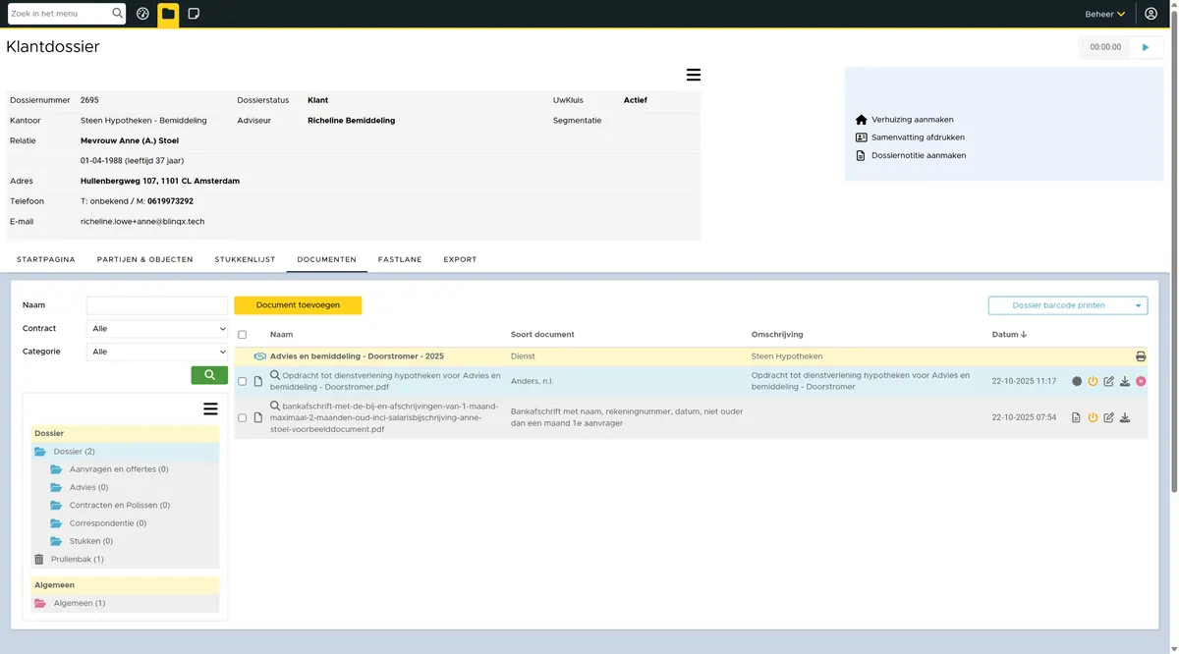Click Dossiernotitie aanmaken link
This screenshot has height=654, width=1179.
(919, 155)
